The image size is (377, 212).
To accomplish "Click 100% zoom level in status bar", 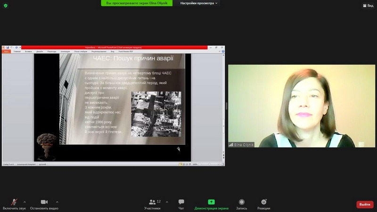I will (x=195, y=164).
